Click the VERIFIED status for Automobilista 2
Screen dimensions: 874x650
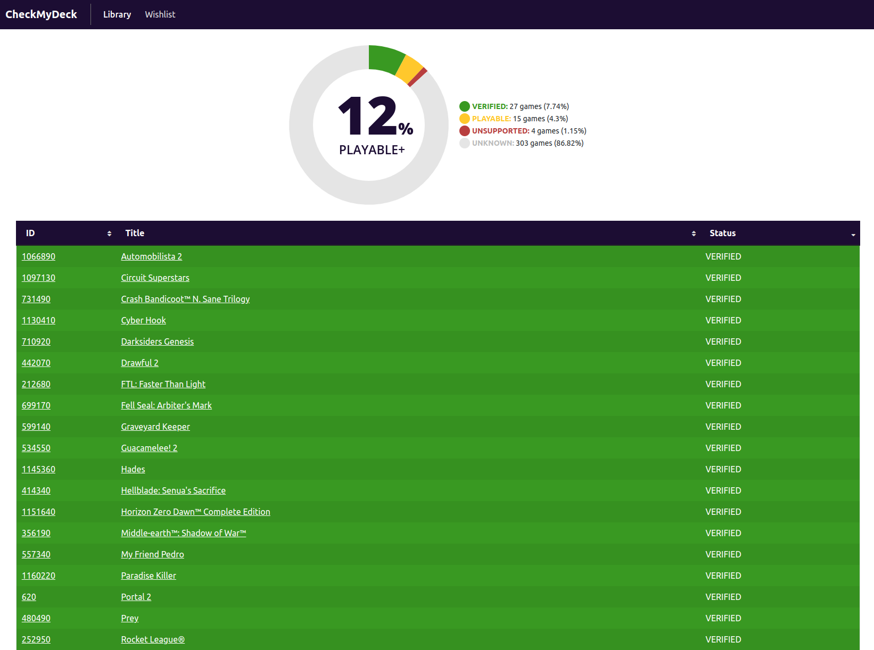(723, 256)
